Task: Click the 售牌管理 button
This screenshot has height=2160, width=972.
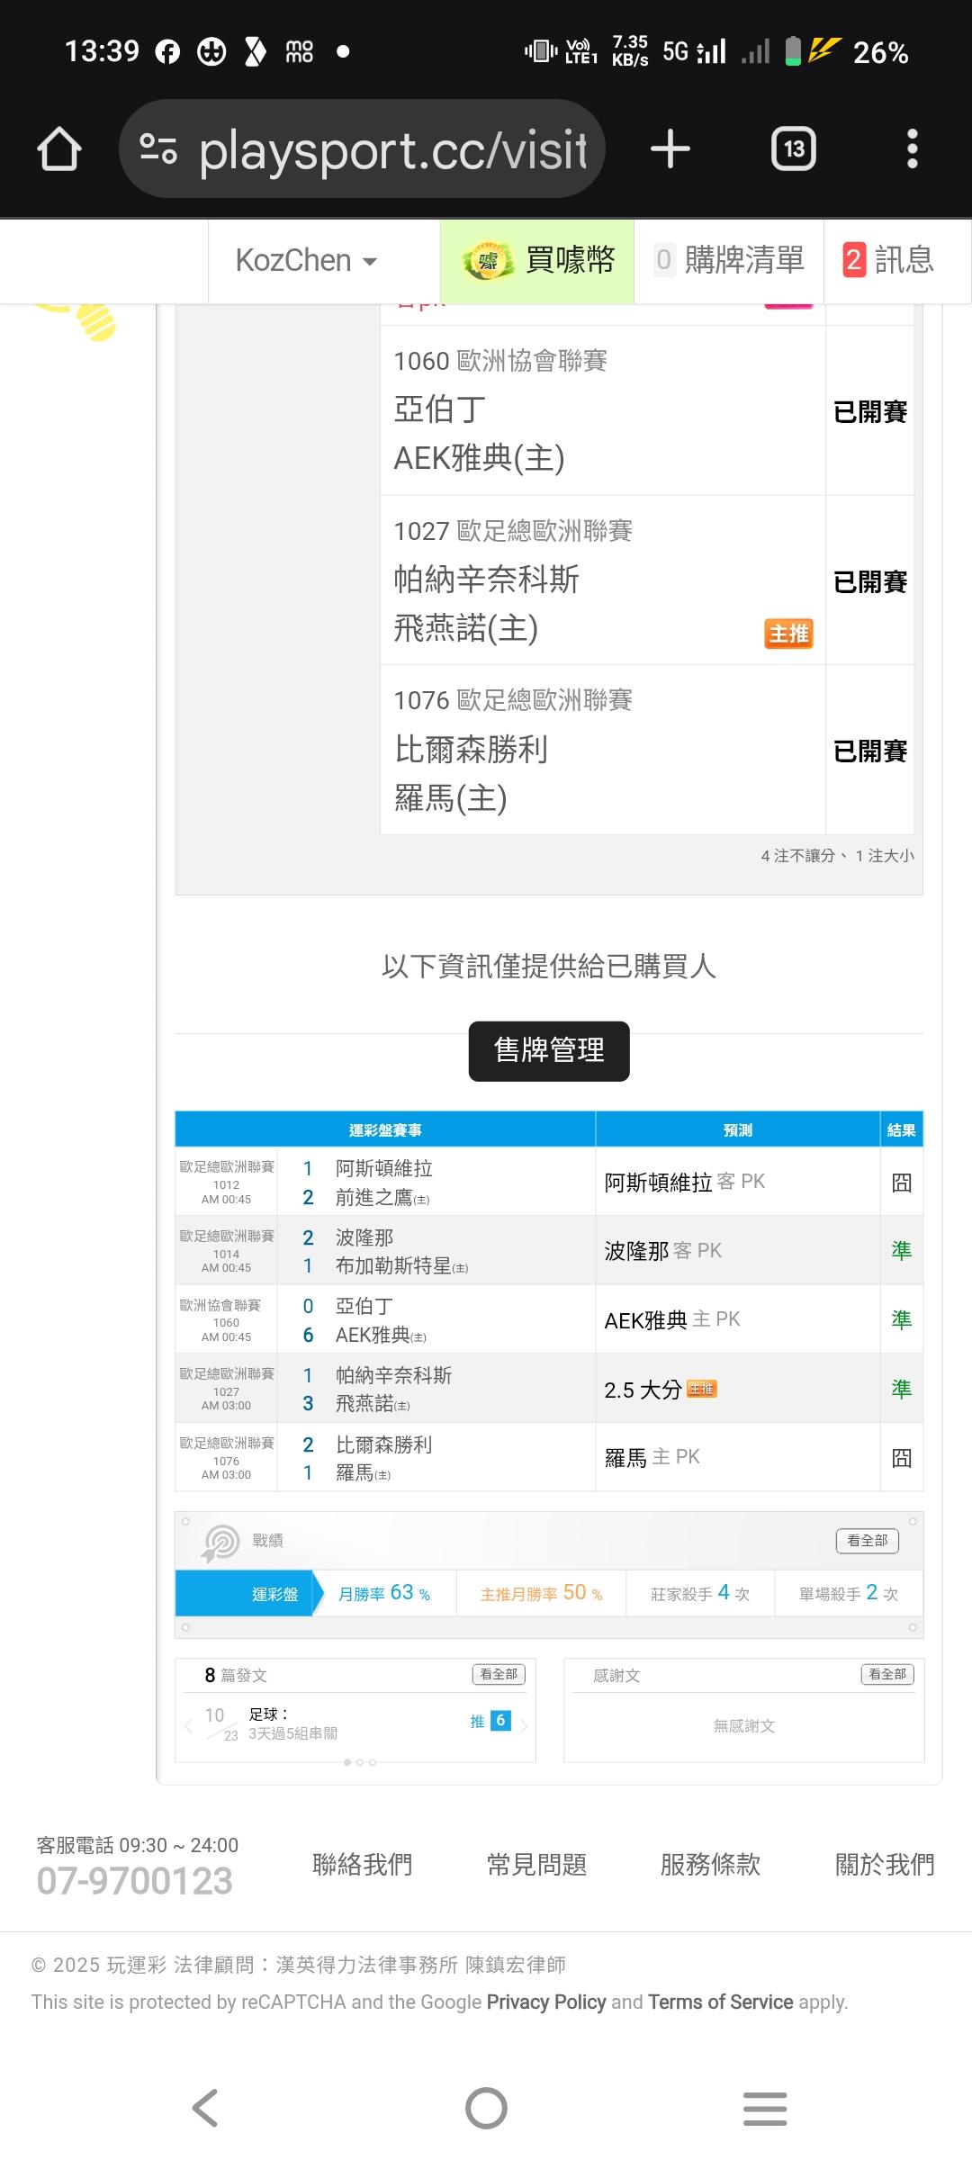Action: [549, 1050]
